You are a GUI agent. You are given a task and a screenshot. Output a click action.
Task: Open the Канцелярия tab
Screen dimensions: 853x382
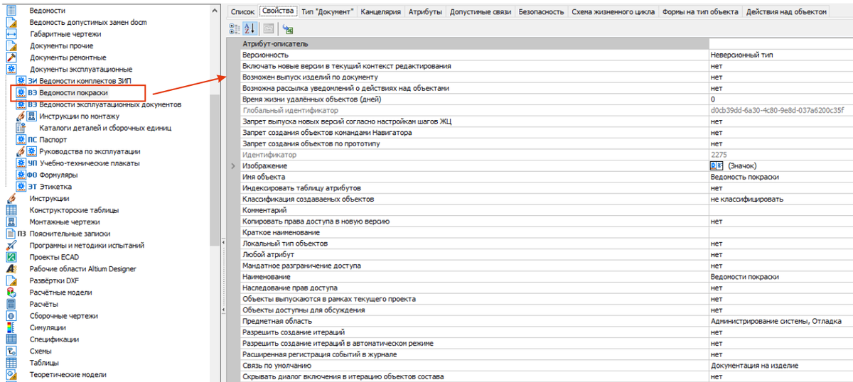[x=381, y=11]
